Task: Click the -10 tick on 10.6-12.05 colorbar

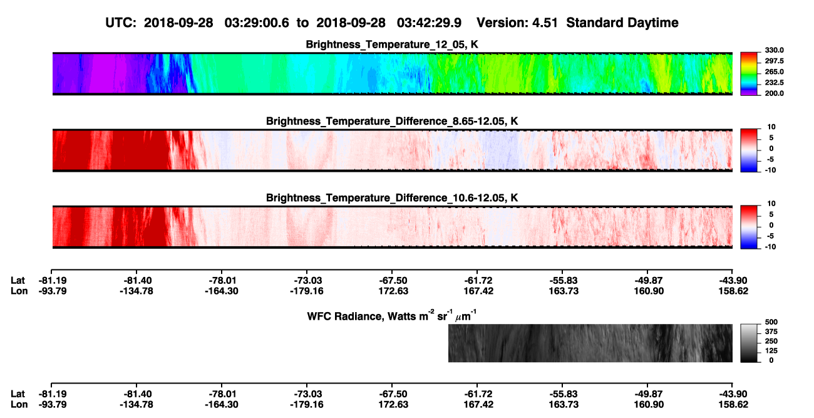Action: 770,246
